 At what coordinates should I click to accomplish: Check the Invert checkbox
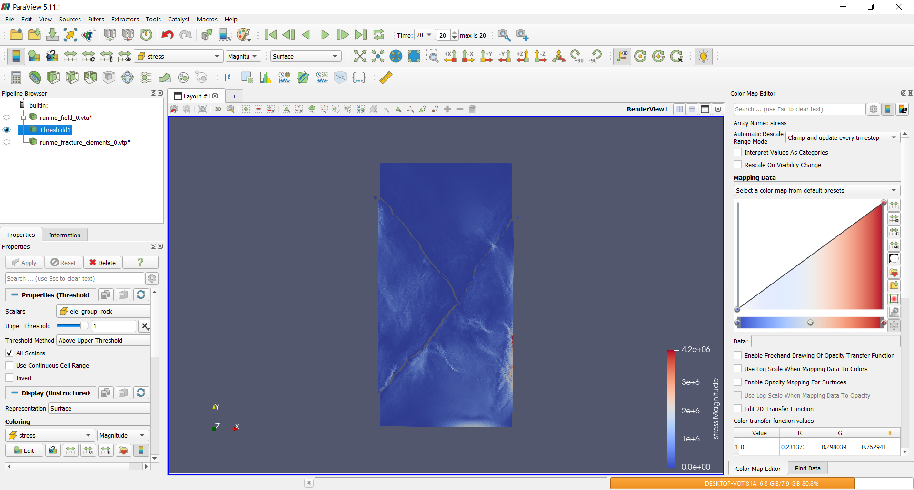point(9,378)
